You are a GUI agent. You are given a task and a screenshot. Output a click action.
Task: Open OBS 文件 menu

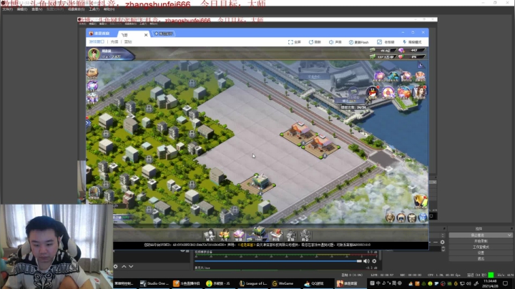point(8,9)
